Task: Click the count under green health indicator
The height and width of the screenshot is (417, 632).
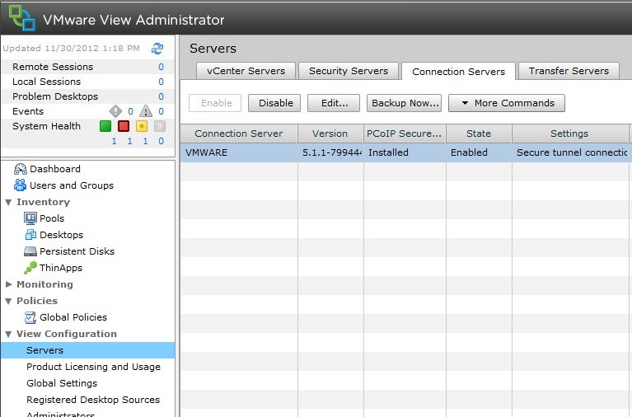Action: (115, 141)
